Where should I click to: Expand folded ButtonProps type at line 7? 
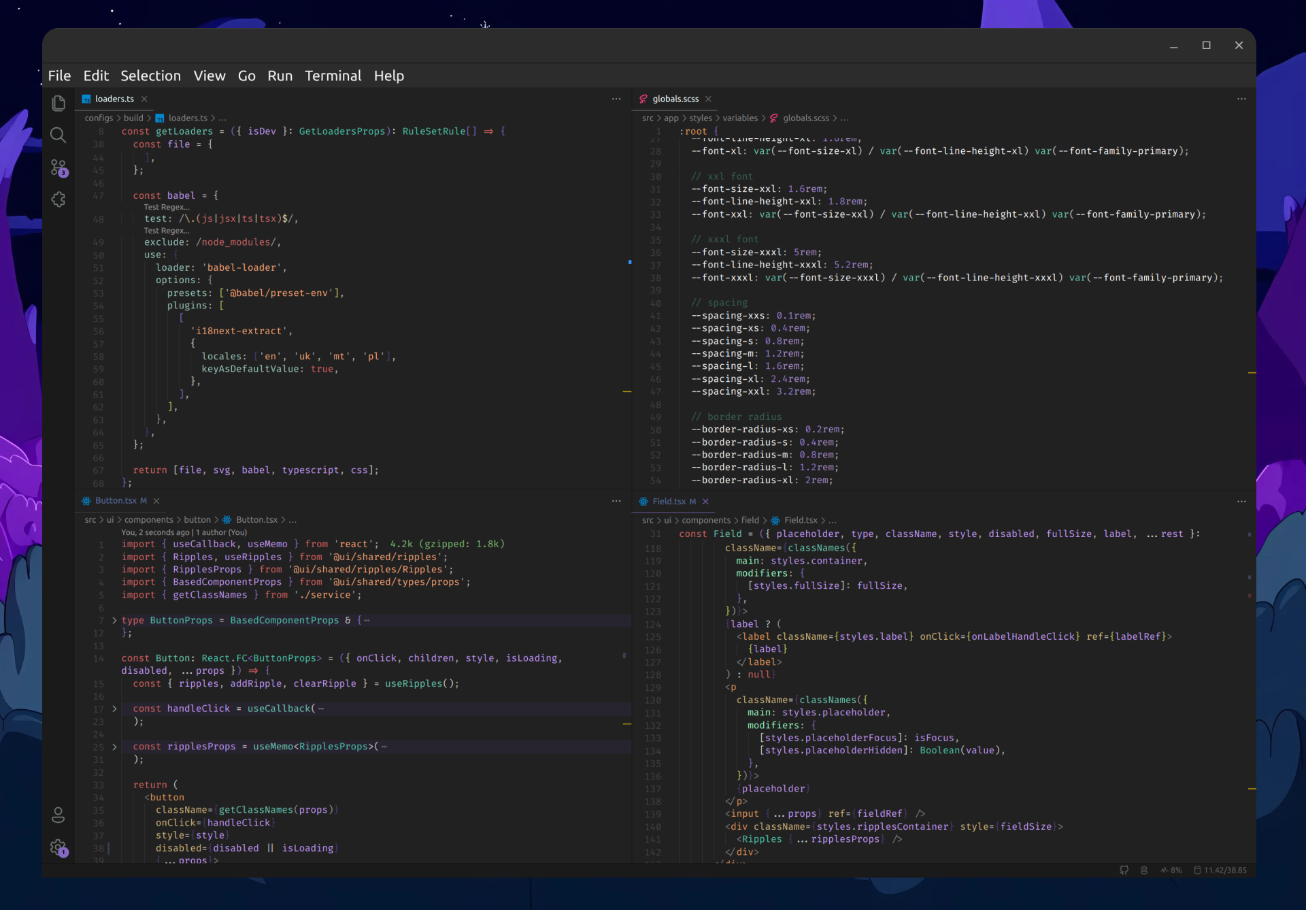[x=114, y=620]
